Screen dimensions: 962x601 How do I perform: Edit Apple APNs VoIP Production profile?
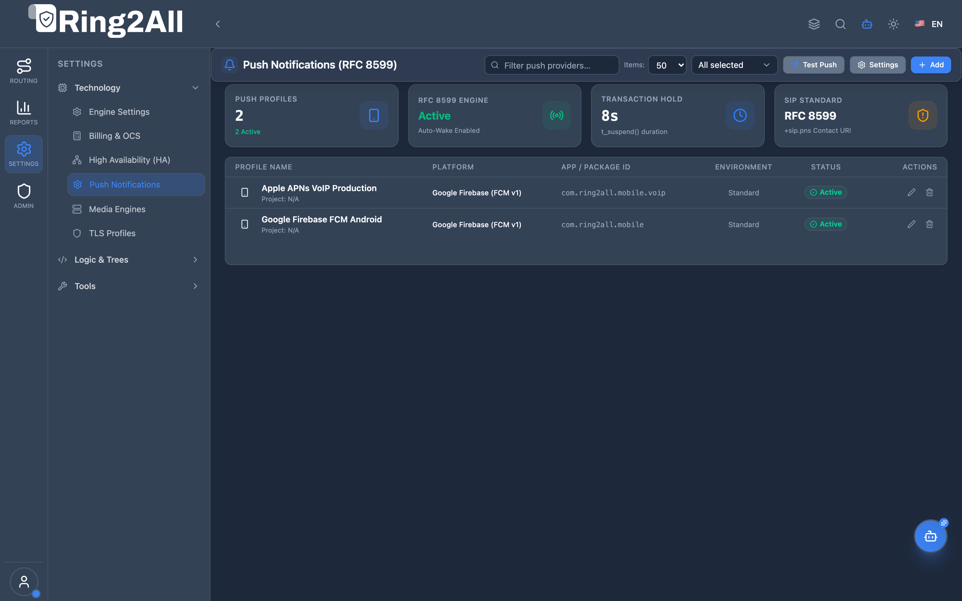[911, 192]
